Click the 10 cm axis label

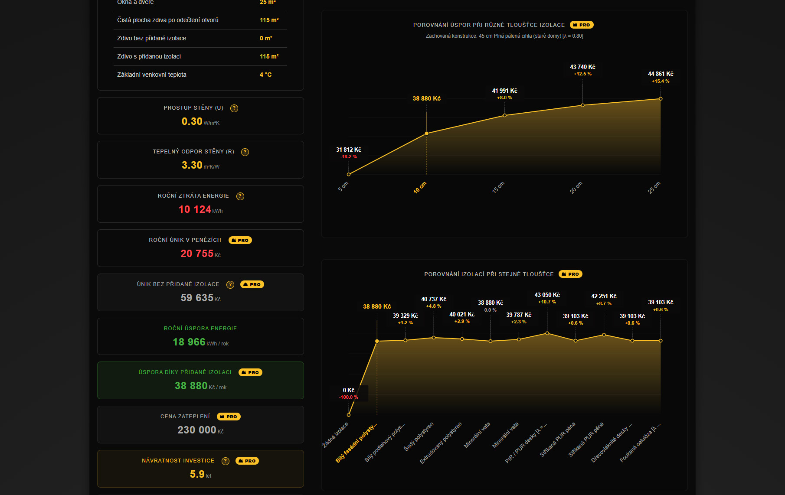pyautogui.click(x=420, y=188)
